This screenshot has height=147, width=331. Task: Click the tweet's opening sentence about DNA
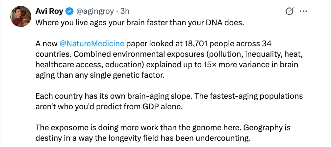[140, 23]
